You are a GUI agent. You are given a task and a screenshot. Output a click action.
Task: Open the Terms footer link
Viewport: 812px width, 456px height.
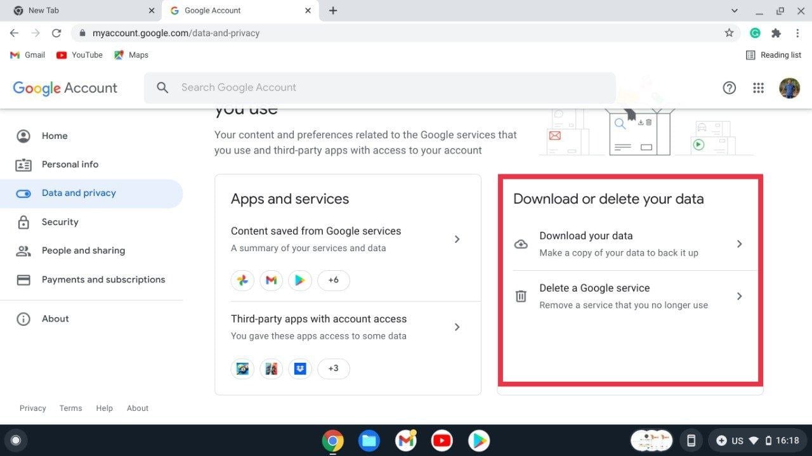pos(70,408)
